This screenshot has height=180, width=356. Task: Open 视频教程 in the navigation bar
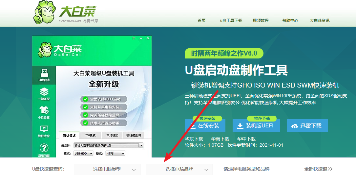tap(261, 20)
